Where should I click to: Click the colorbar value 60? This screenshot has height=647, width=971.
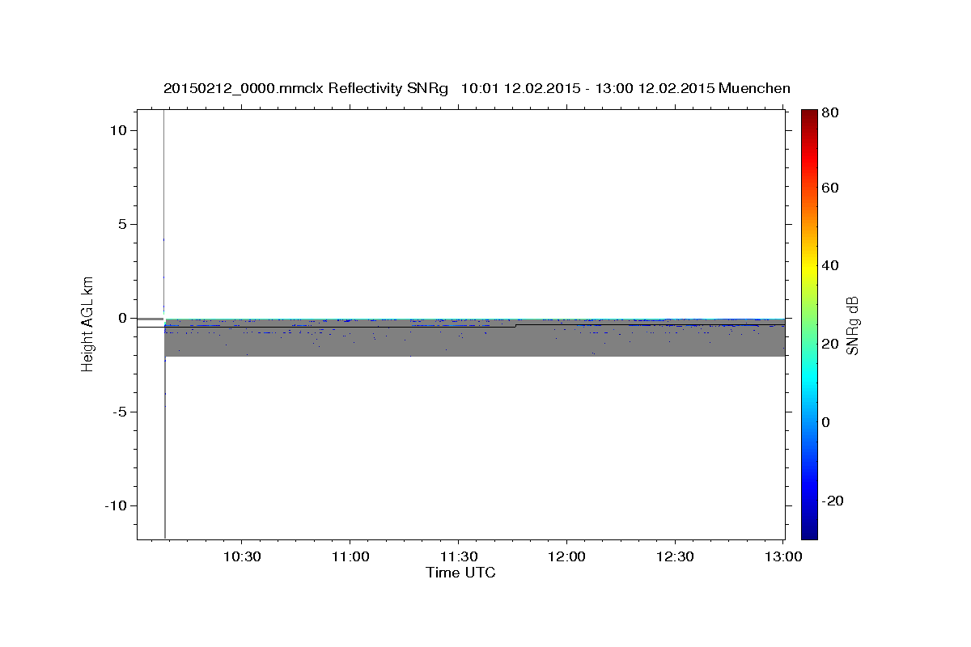pos(829,188)
